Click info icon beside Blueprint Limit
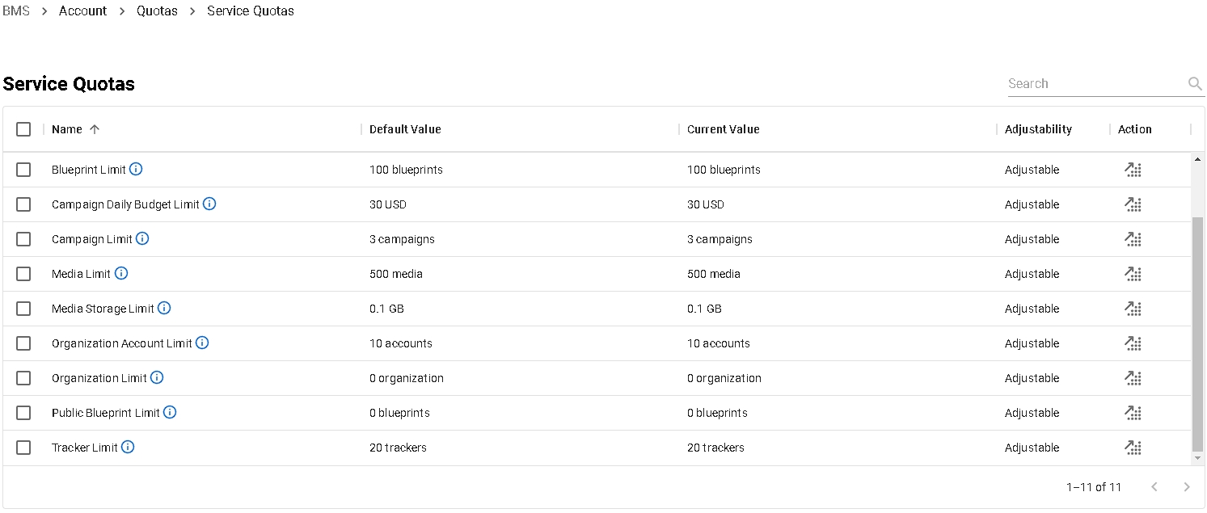Screen dimensions: 1207x513 coord(136,170)
